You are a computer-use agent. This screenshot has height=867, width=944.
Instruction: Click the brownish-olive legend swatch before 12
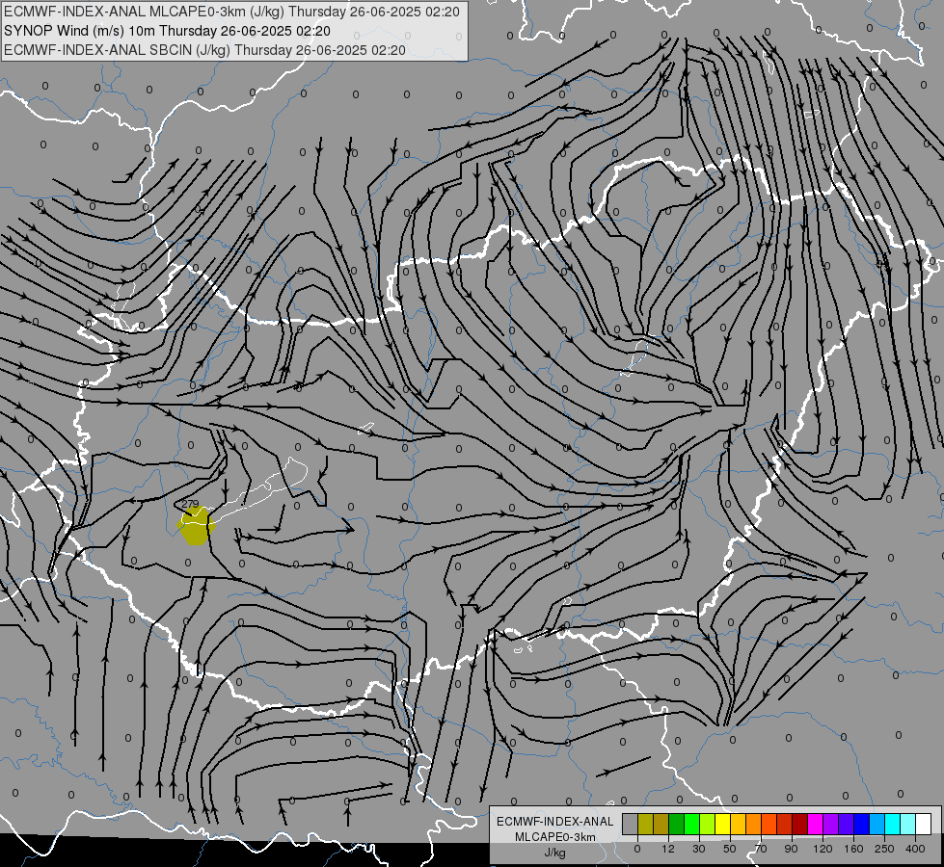pyautogui.click(x=661, y=824)
